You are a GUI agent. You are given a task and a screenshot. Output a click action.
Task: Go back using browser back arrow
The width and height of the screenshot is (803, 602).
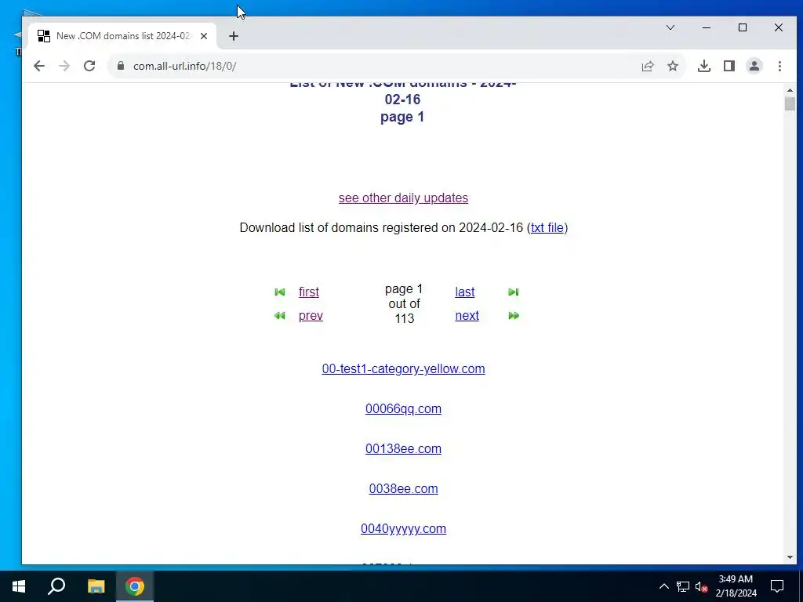tap(39, 66)
